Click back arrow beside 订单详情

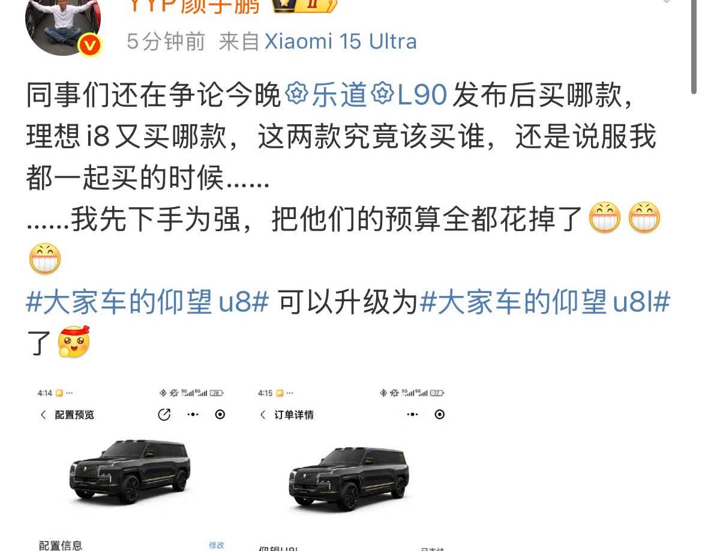[x=263, y=415]
